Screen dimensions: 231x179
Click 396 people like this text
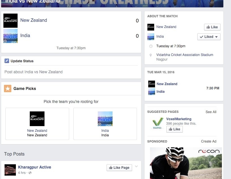pyautogui.click(x=181, y=124)
